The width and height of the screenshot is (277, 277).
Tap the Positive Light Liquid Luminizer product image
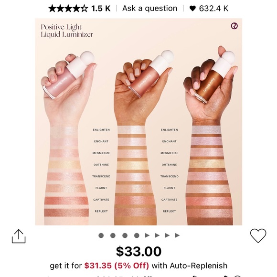click(138, 122)
